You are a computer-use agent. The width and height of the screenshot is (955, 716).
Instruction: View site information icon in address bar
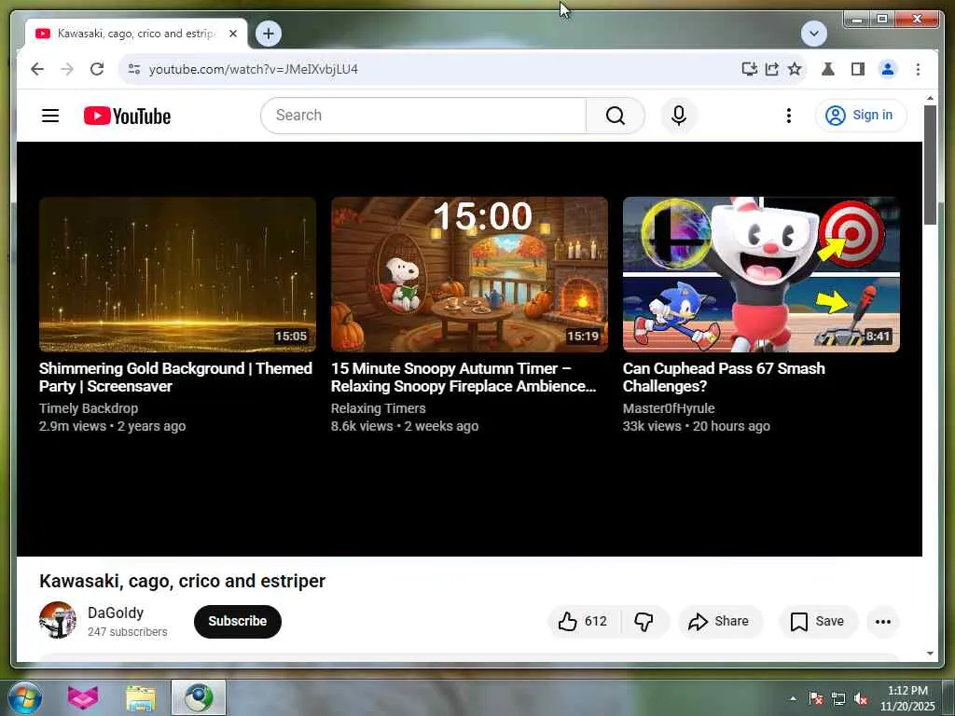point(134,69)
